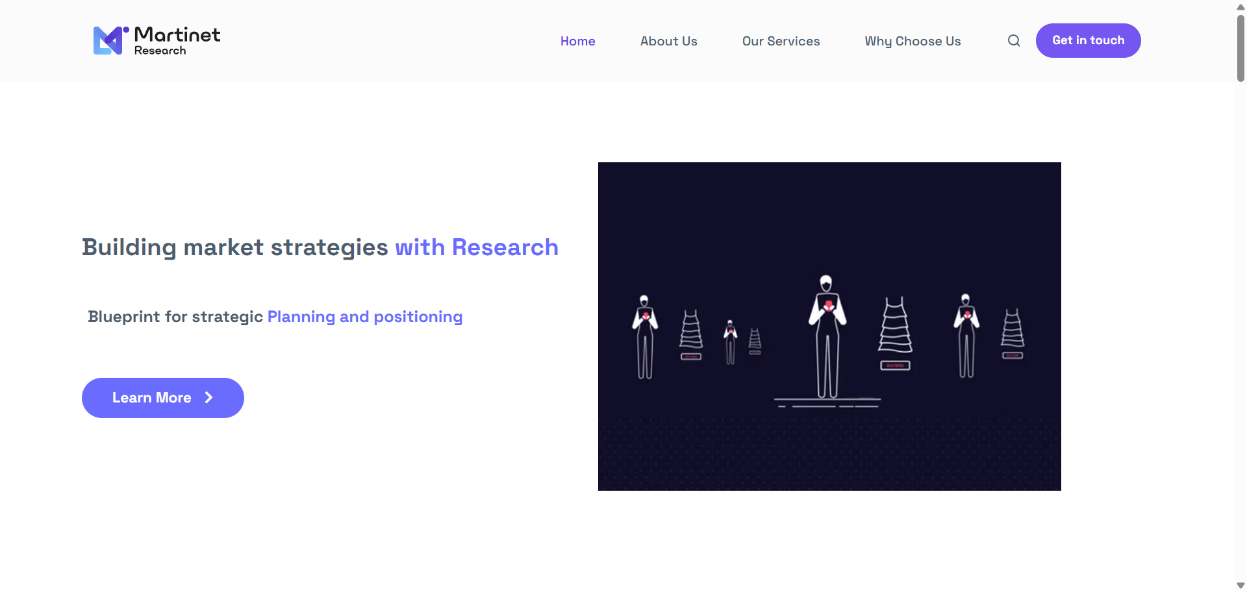Viewport: 1247px width, 592px height.
Task: Select Why Choose Us in navigation
Action: point(913,41)
